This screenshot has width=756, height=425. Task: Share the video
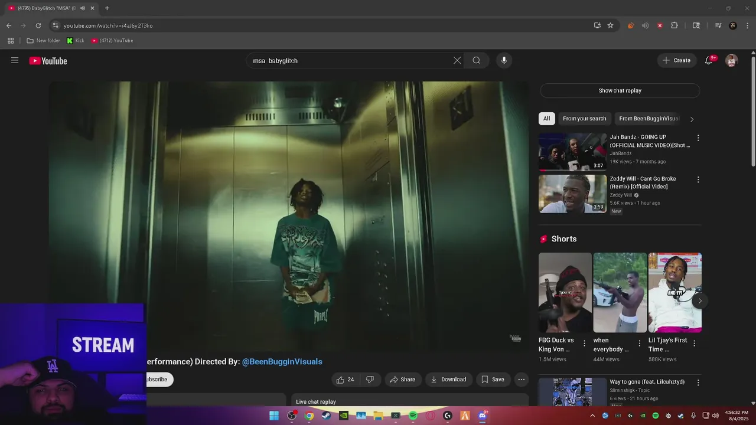pyautogui.click(x=402, y=380)
